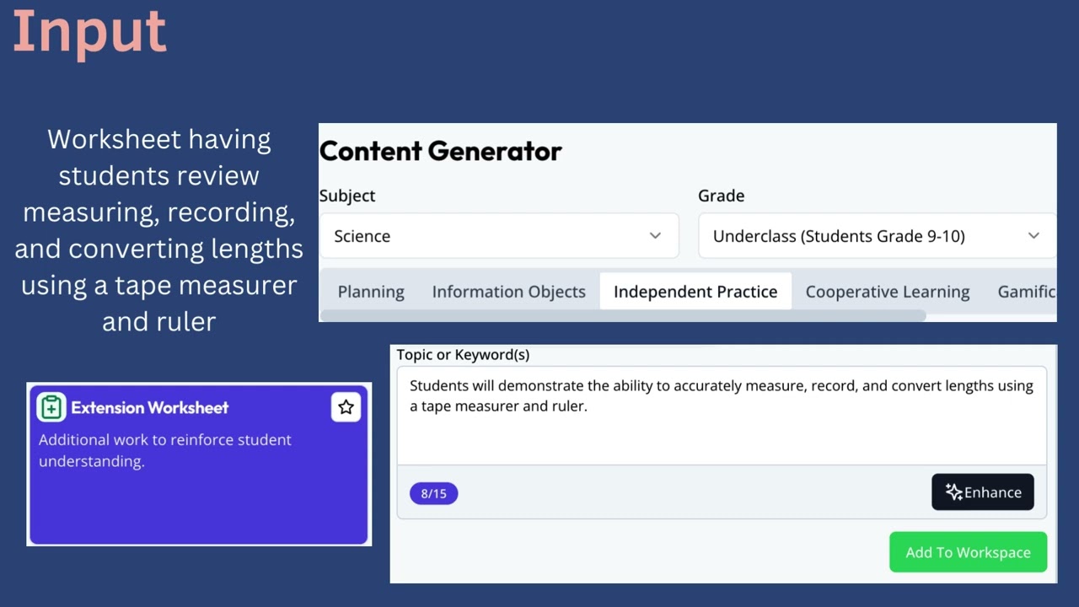Select the Independent Practice tab

695,292
